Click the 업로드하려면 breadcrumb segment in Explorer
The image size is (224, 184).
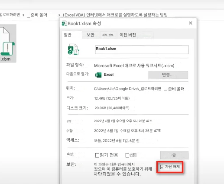[10, 15]
